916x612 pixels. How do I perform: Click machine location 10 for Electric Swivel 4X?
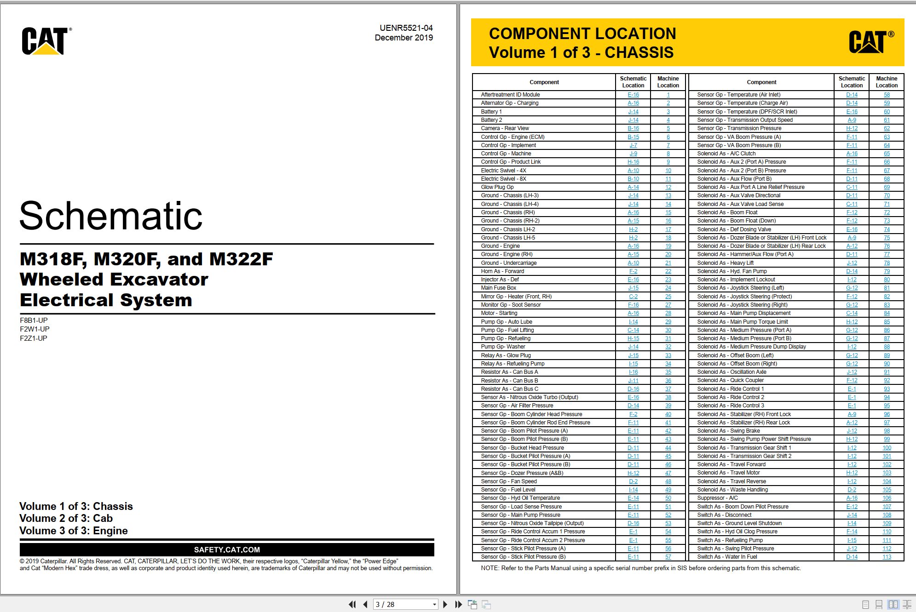668,171
